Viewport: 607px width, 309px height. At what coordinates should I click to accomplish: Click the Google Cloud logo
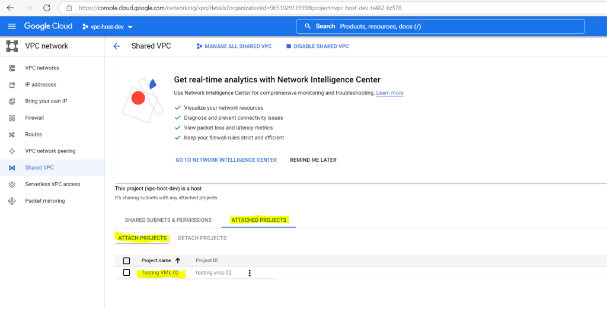(x=48, y=26)
